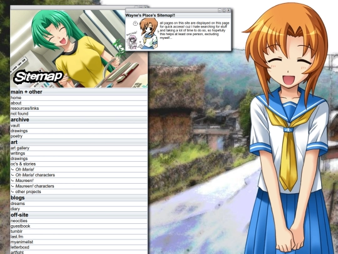This screenshot has height=254, width=338.
Task: Click the 'all pages on this site' description paragraph
Action: pyautogui.click(x=195, y=30)
